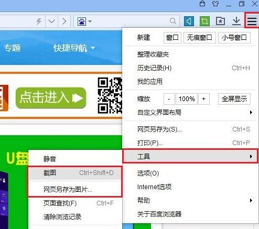Click the 全屏显示 button
Viewport: 259px width, 229px height.
coord(234,99)
